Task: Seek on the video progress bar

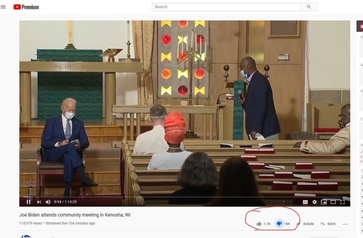Action: point(181,197)
